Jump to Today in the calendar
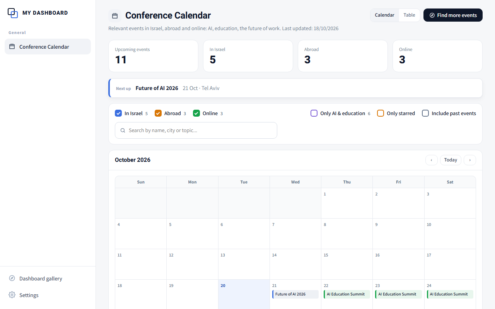 click(x=451, y=160)
